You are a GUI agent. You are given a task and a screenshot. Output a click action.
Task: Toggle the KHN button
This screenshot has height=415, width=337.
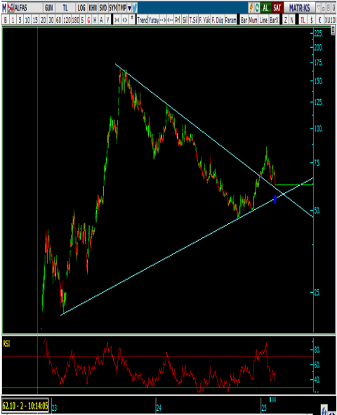coord(93,8)
